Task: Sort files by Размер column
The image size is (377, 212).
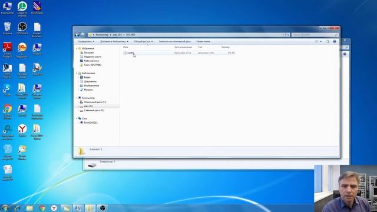Action: pos(226,47)
